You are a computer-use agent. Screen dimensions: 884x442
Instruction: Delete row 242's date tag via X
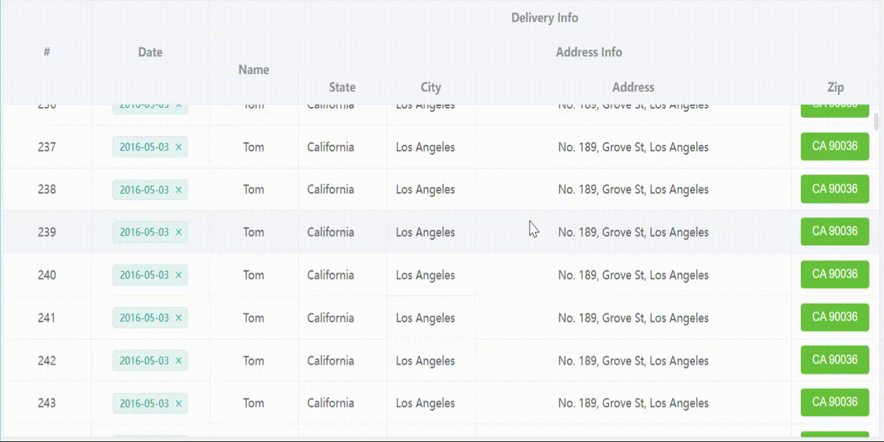(179, 361)
